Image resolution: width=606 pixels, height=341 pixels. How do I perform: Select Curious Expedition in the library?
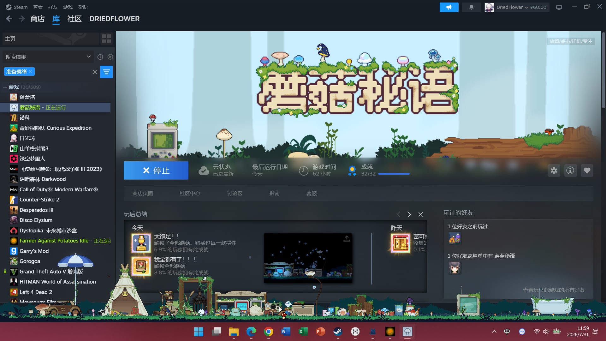[x=56, y=128]
